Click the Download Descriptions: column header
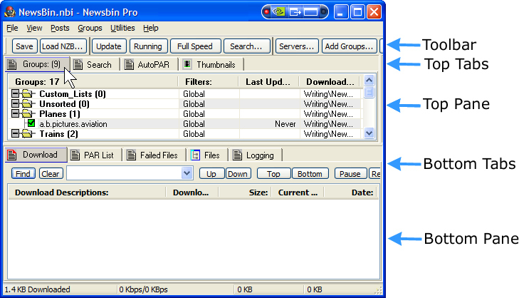Screen dimensions: 519x298 pyautogui.click(x=87, y=192)
